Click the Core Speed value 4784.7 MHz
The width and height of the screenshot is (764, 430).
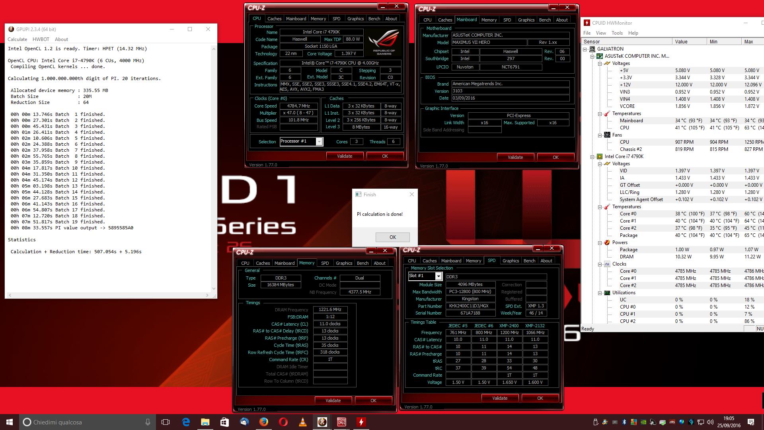(299, 106)
